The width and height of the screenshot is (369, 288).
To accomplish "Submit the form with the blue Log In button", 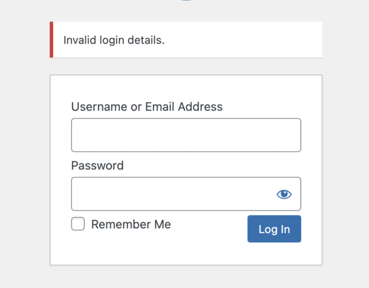I will coord(274,229).
